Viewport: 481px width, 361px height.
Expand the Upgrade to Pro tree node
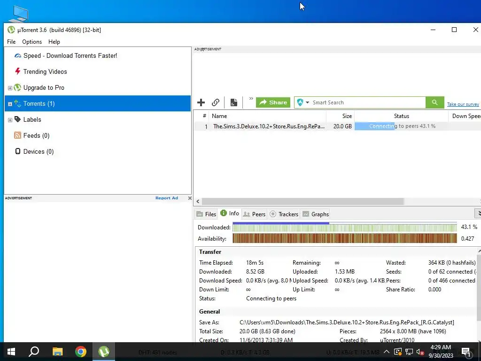10,88
